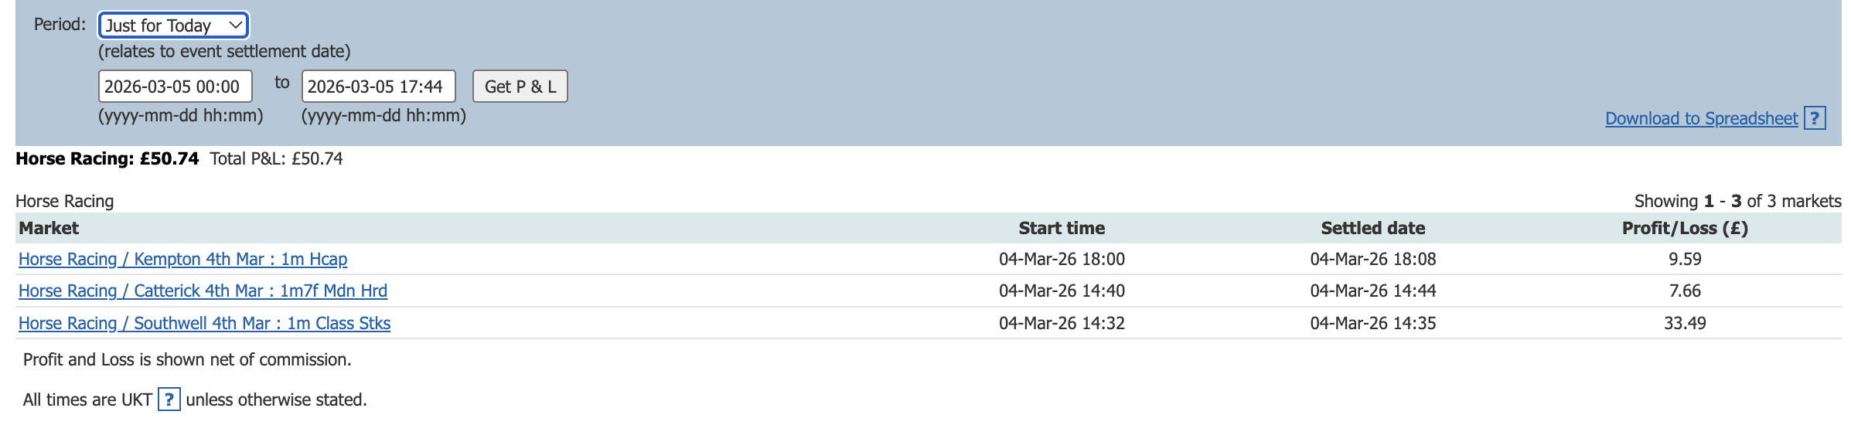Click the Start time column header
The image size is (1851, 425).
(x=1061, y=228)
